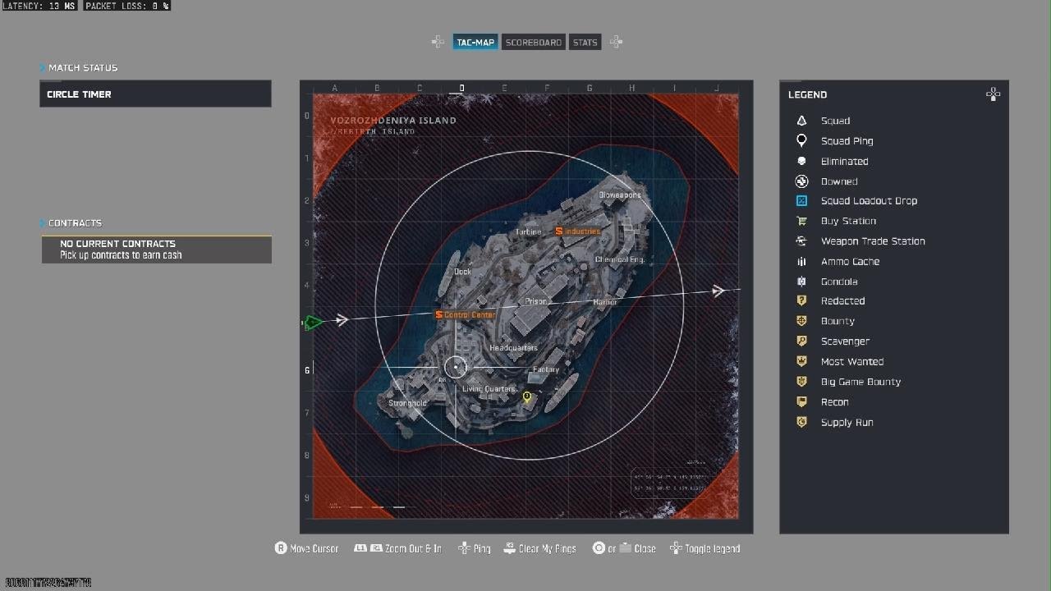The image size is (1051, 591).
Task: Click the Big Game Bounty legend text
Action: 861,382
